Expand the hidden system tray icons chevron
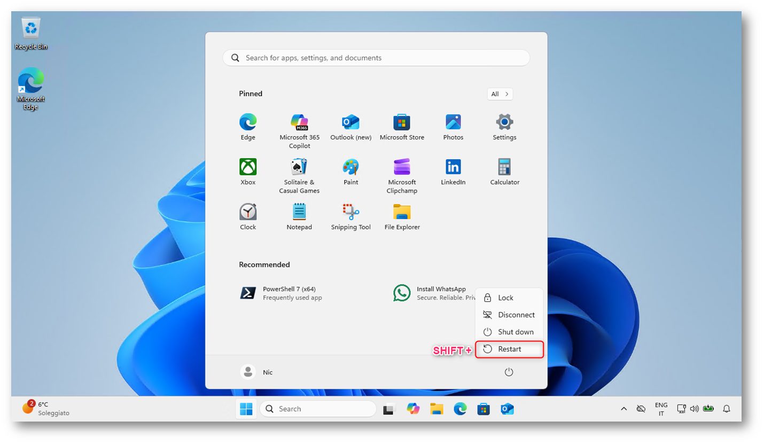764x444 pixels. coord(623,409)
